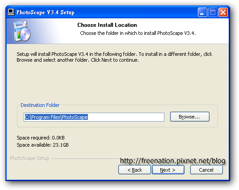
Task: Click the Browse... button
Action: click(x=190, y=117)
